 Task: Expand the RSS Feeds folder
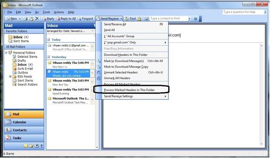click(10, 76)
